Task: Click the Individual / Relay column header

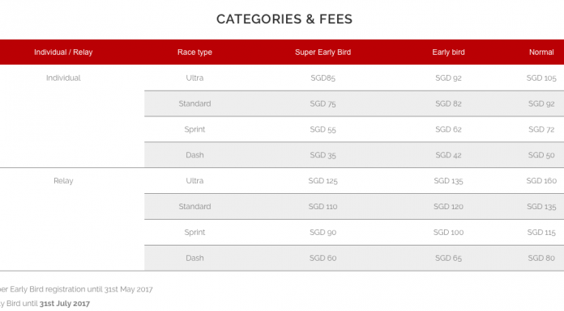Action: click(x=63, y=53)
